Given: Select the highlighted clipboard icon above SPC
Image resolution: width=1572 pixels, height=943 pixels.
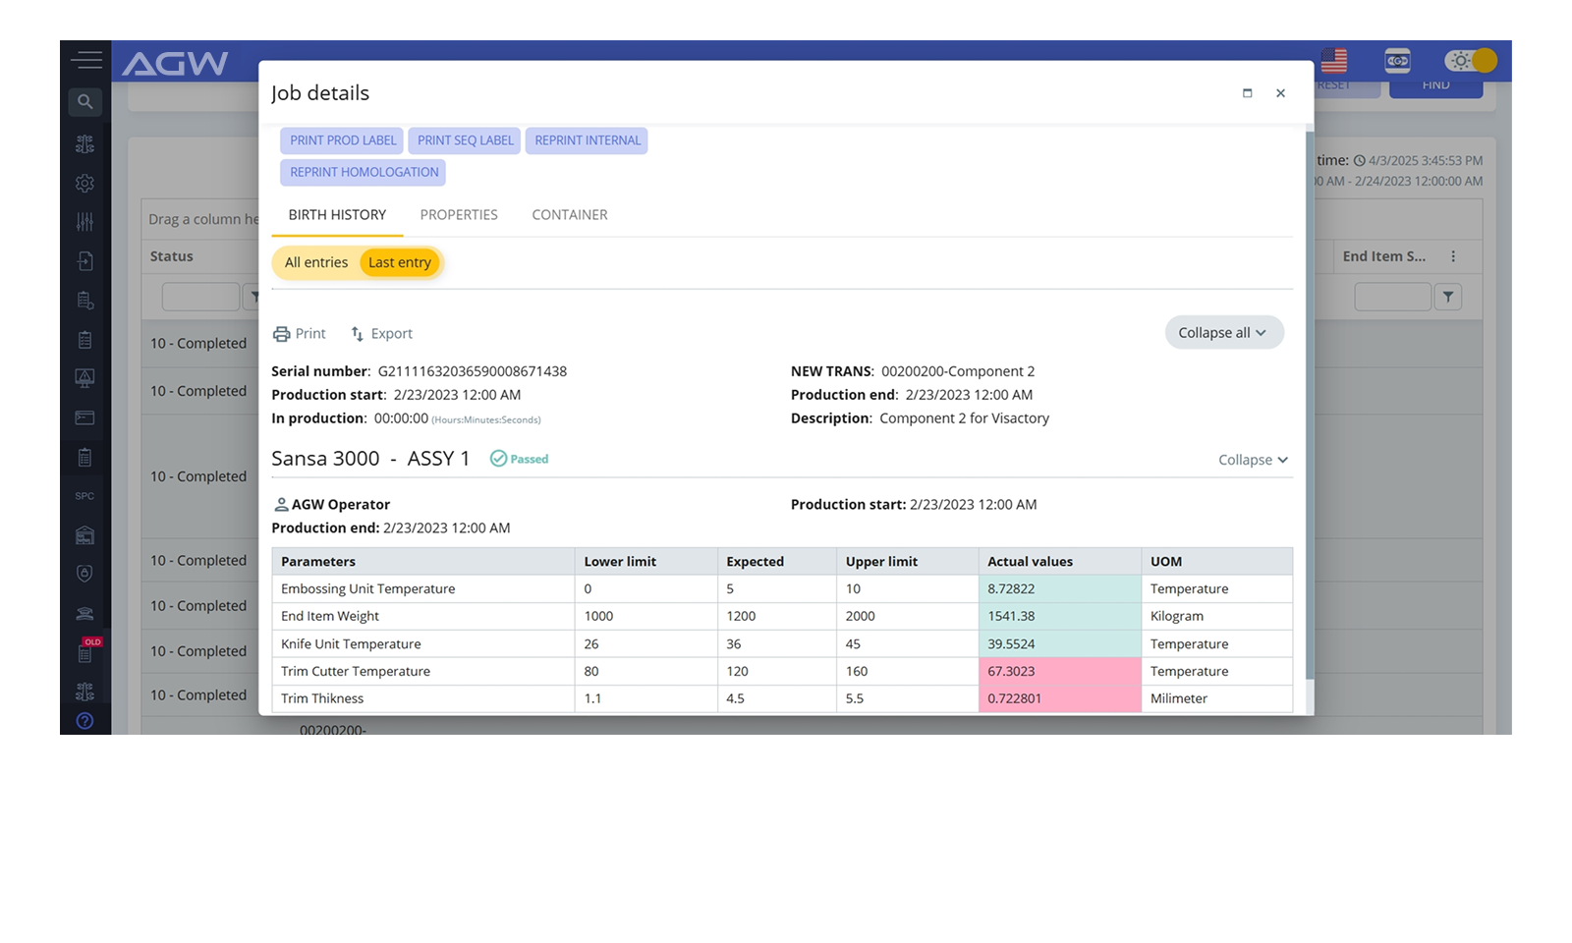Looking at the screenshot, I should [85, 457].
